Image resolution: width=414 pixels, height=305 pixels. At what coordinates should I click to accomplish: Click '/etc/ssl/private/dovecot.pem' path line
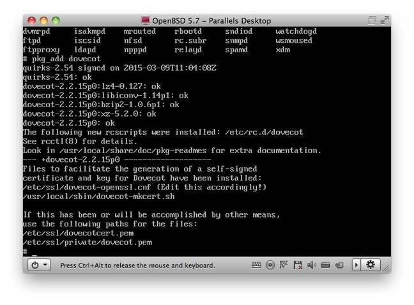tap(88, 242)
